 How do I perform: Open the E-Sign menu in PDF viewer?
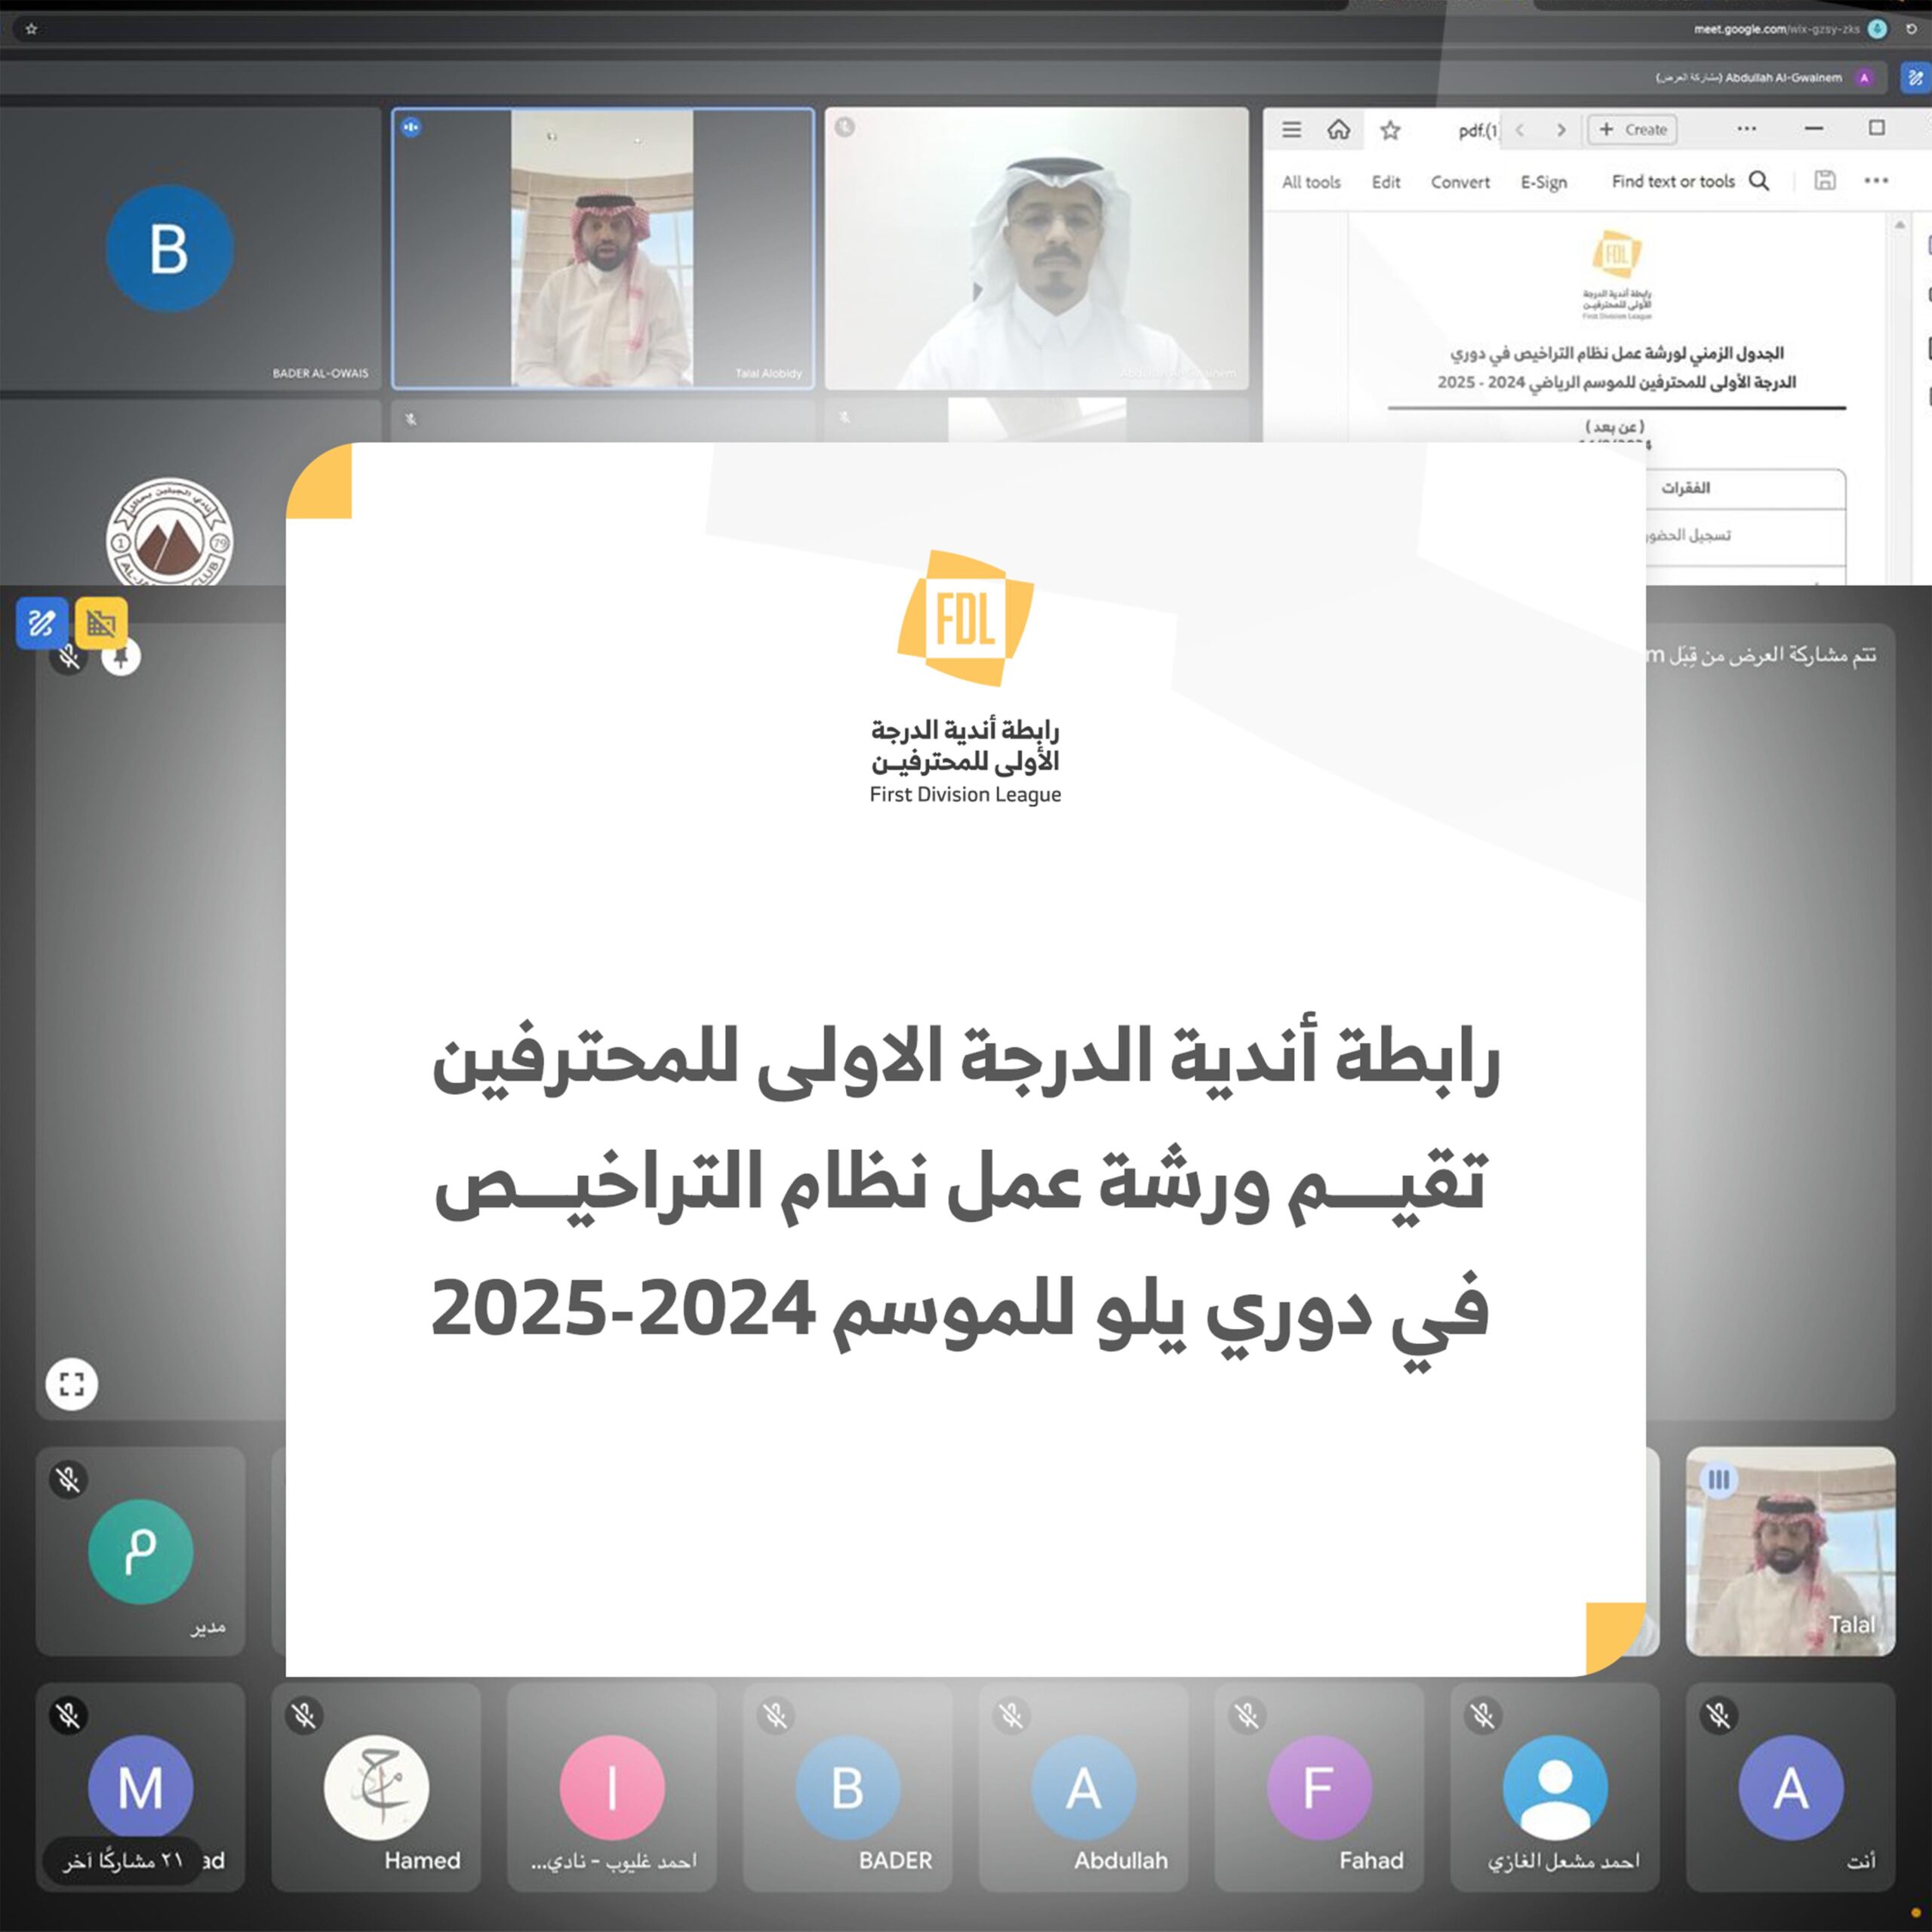1544,182
